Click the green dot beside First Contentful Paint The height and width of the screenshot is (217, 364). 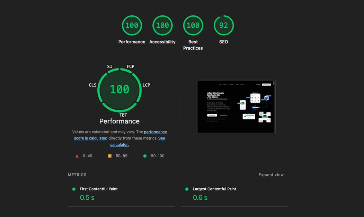[74, 189]
